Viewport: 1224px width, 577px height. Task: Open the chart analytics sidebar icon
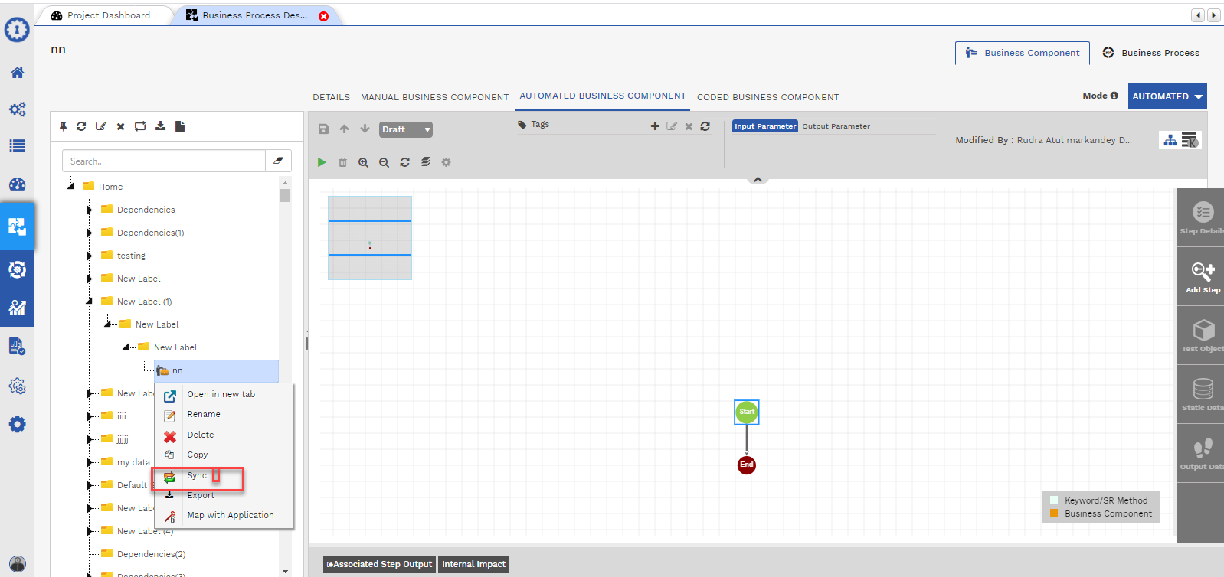[17, 308]
